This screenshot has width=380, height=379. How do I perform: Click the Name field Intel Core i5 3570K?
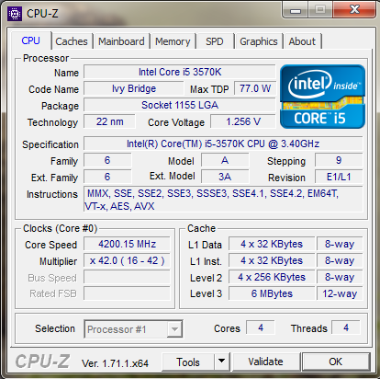coord(180,72)
